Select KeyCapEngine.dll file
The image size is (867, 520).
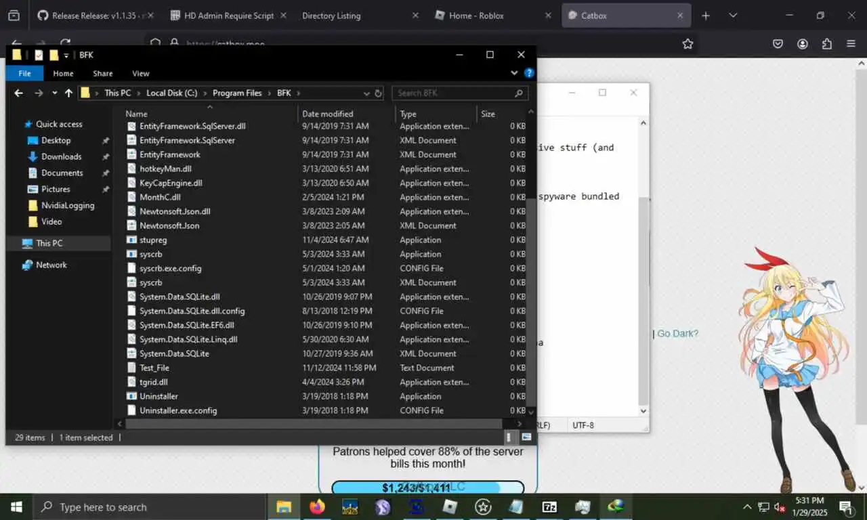[171, 183]
